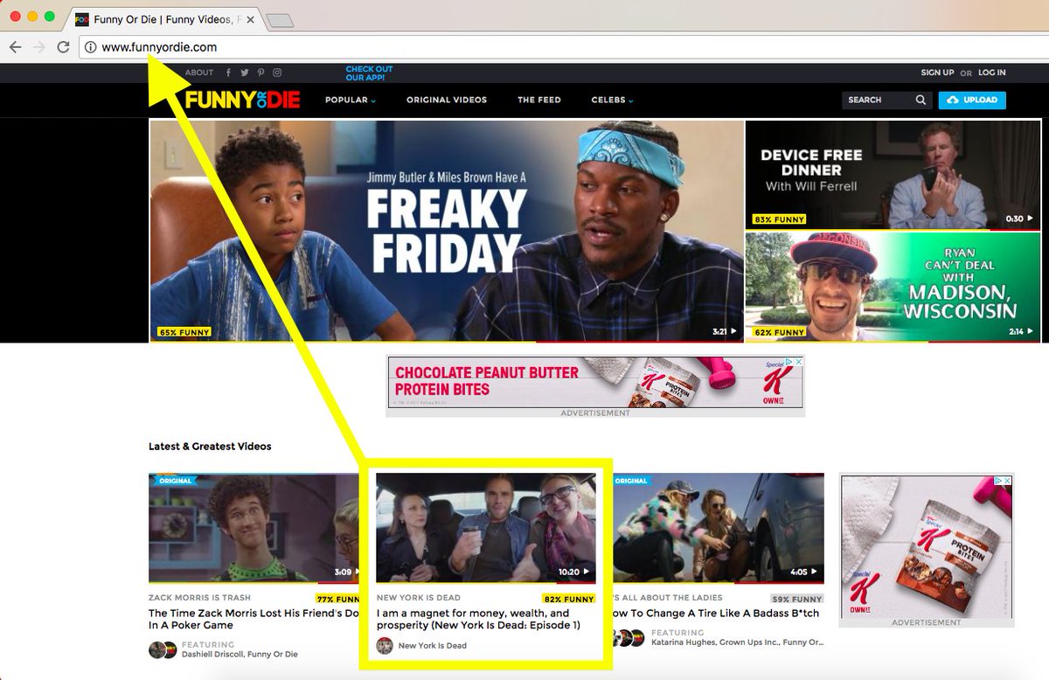Click the search magnifier icon
1049x680 pixels.
[x=920, y=100]
